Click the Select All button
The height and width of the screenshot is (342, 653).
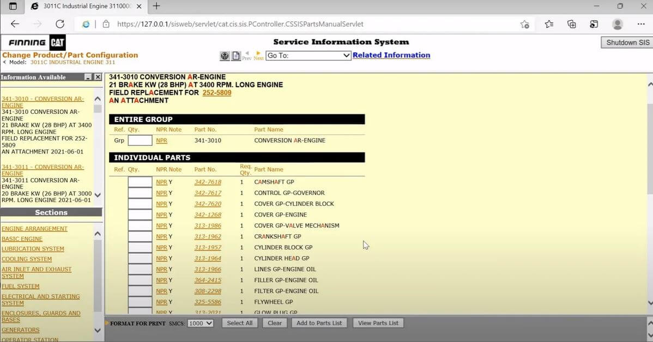pyautogui.click(x=239, y=323)
